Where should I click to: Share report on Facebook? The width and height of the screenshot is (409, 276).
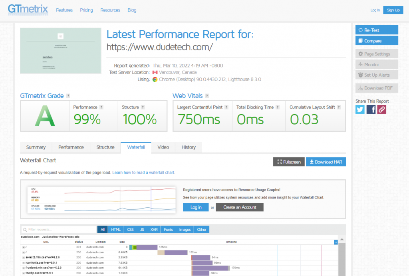click(371, 109)
